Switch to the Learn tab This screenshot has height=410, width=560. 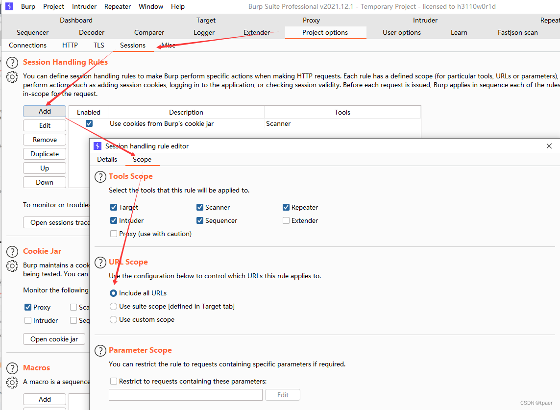tap(459, 32)
